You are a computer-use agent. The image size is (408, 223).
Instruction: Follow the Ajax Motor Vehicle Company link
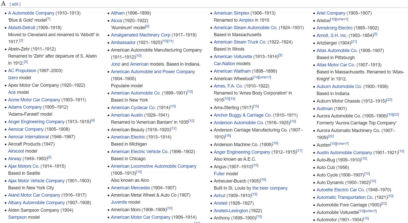pos(36,181)
